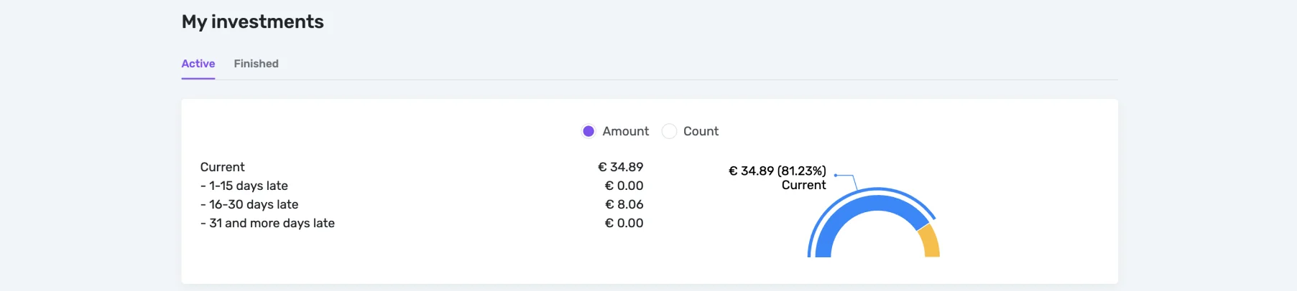Image resolution: width=1297 pixels, height=291 pixels.
Task: Click the € 8.06 late amount value
Action: click(x=624, y=204)
